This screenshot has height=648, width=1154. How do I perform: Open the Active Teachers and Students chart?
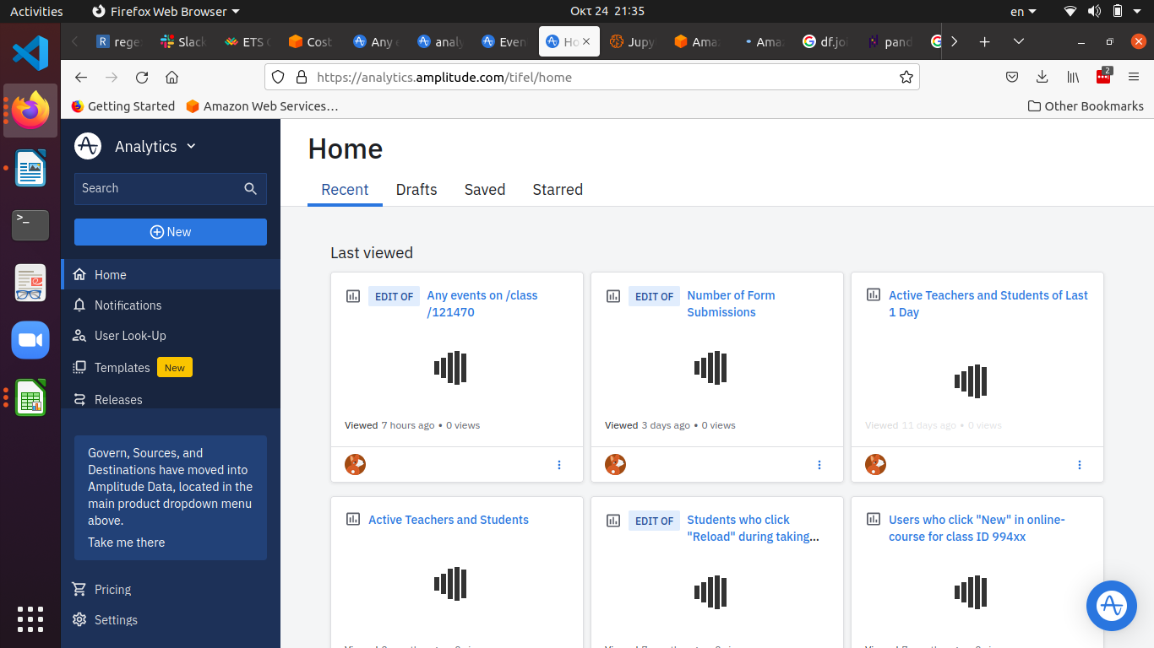coord(449,520)
